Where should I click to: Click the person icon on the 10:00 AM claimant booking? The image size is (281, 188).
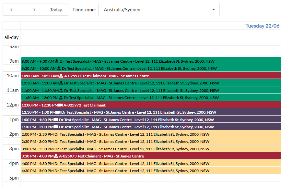(x=62, y=76)
